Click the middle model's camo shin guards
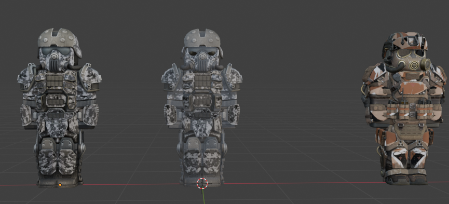This screenshot has width=449, height=204. 202,161
